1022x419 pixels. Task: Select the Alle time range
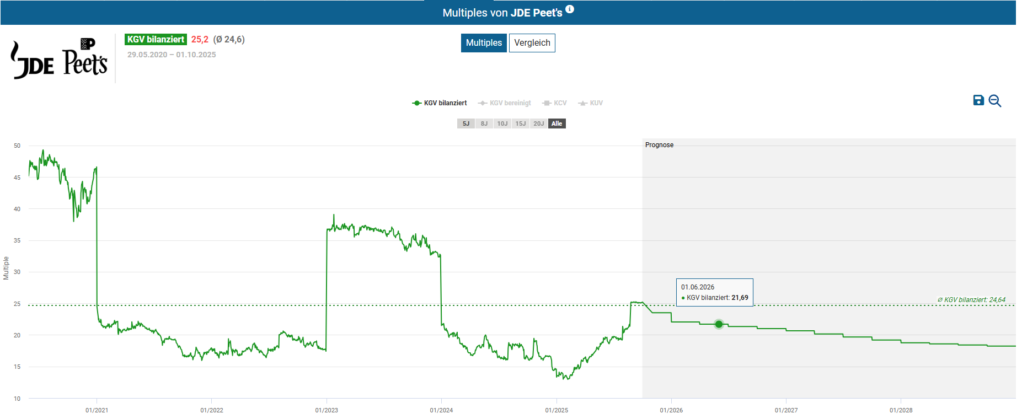557,123
